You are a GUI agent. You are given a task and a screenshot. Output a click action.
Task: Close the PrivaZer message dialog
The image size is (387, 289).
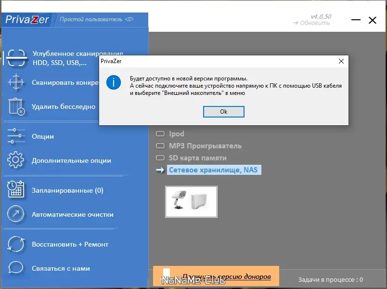coord(341,61)
